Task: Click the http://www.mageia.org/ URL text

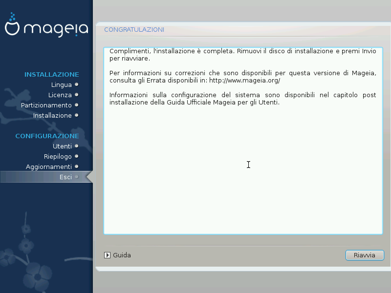Action: pyautogui.click(x=245, y=81)
